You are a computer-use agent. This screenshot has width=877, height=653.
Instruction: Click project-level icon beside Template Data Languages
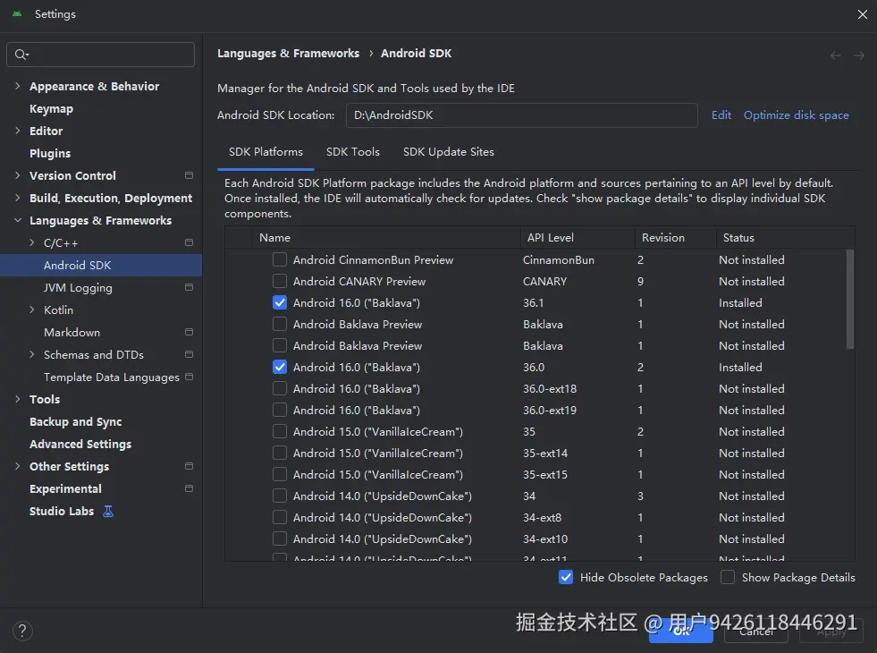(x=189, y=377)
